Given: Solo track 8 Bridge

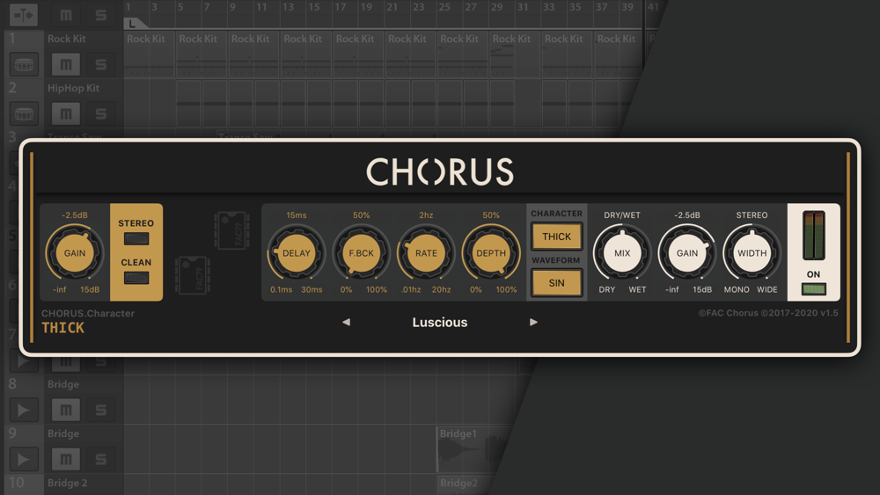Looking at the screenshot, I should [x=100, y=410].
